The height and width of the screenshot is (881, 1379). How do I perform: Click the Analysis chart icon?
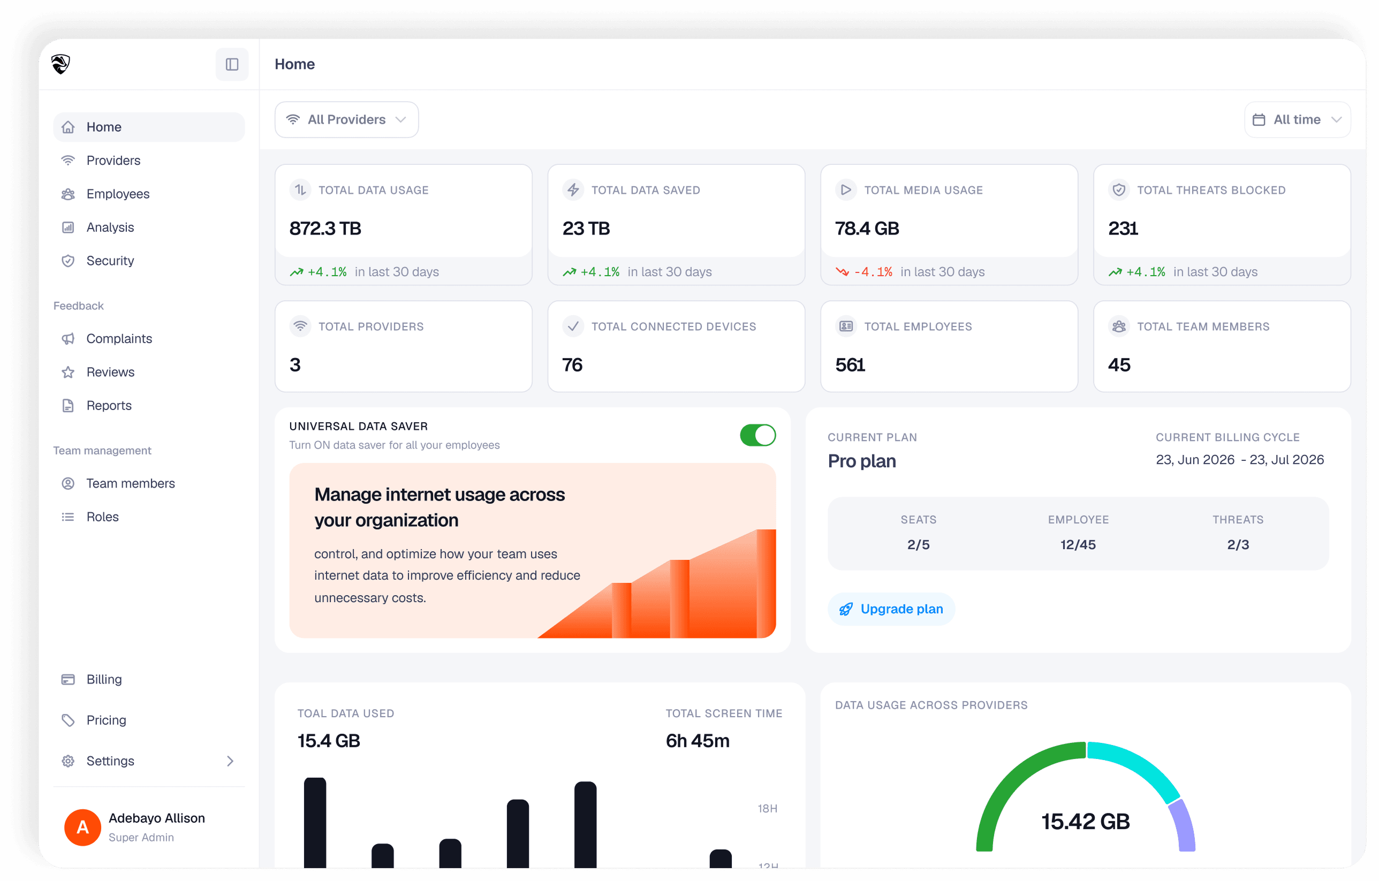(x=68, y=227)
